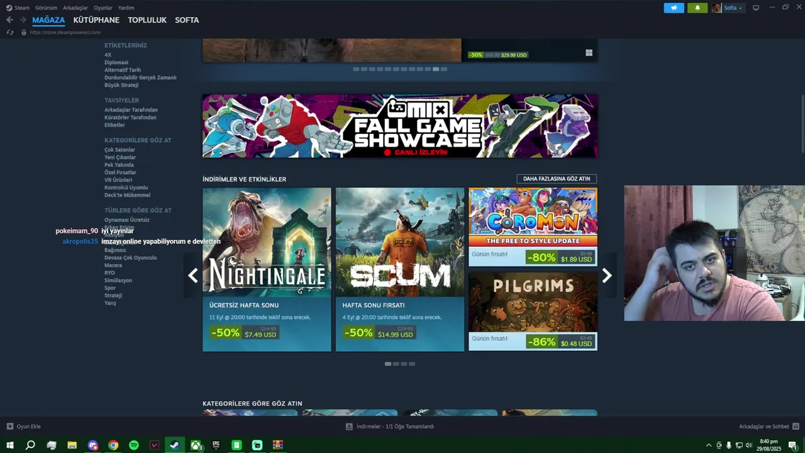The image size is (805, 453).
Task: Open the MIX Fall Game Showcase banner
Action: pos(400,126)
